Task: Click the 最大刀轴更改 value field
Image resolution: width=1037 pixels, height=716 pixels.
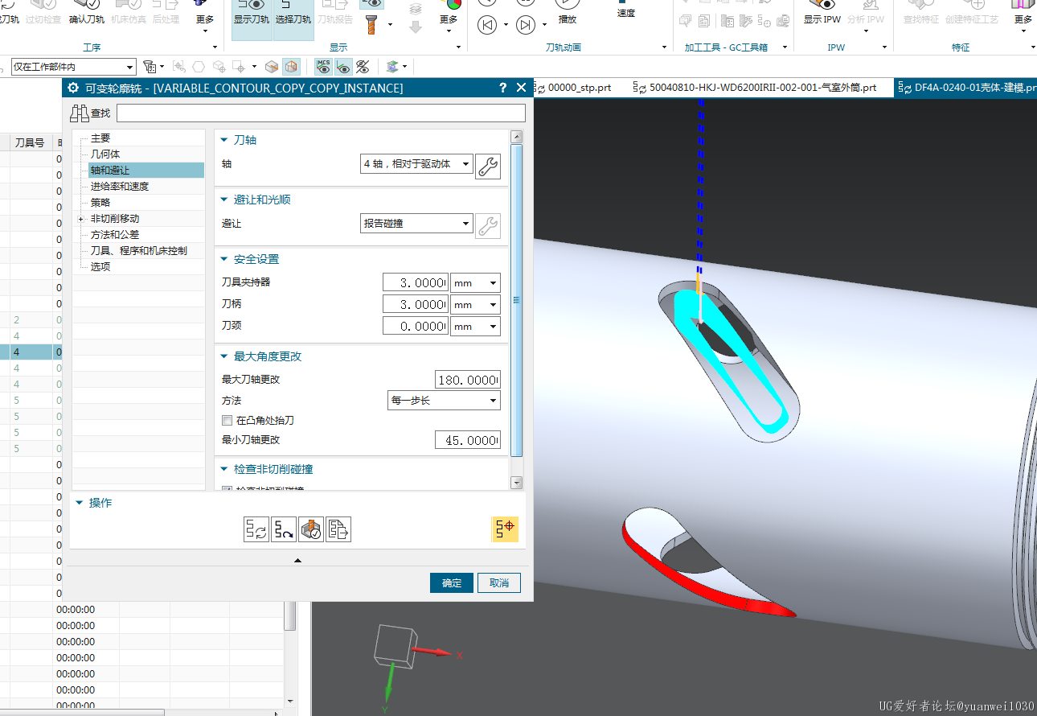Action: pyautogui.click(x=467, y=380)
